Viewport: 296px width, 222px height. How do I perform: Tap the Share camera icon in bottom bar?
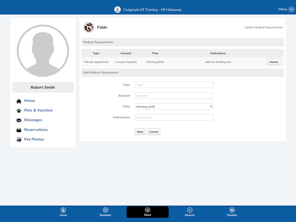coord(147,210)
